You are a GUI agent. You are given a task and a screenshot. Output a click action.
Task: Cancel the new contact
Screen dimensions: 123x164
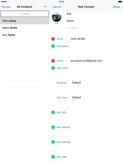tap(57, 7)
